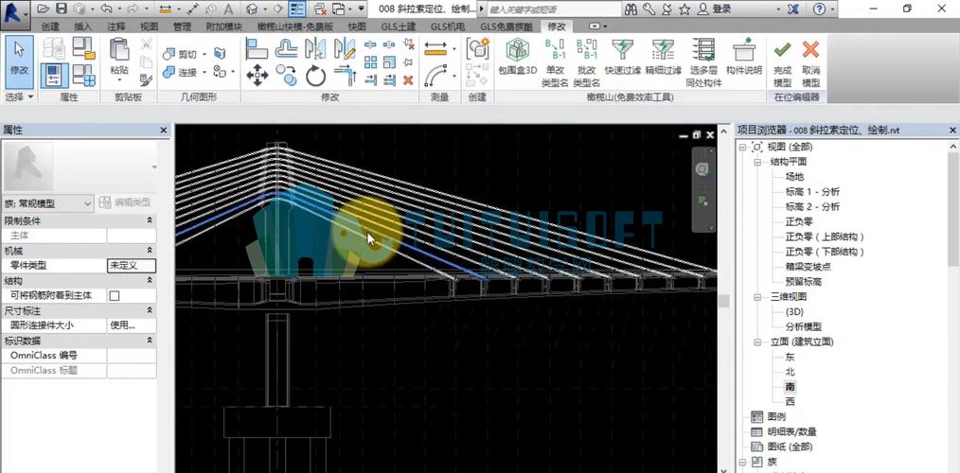Click the steering wheel icon on navigation bar
The image size is (960, 473).
tap(702, 169)
